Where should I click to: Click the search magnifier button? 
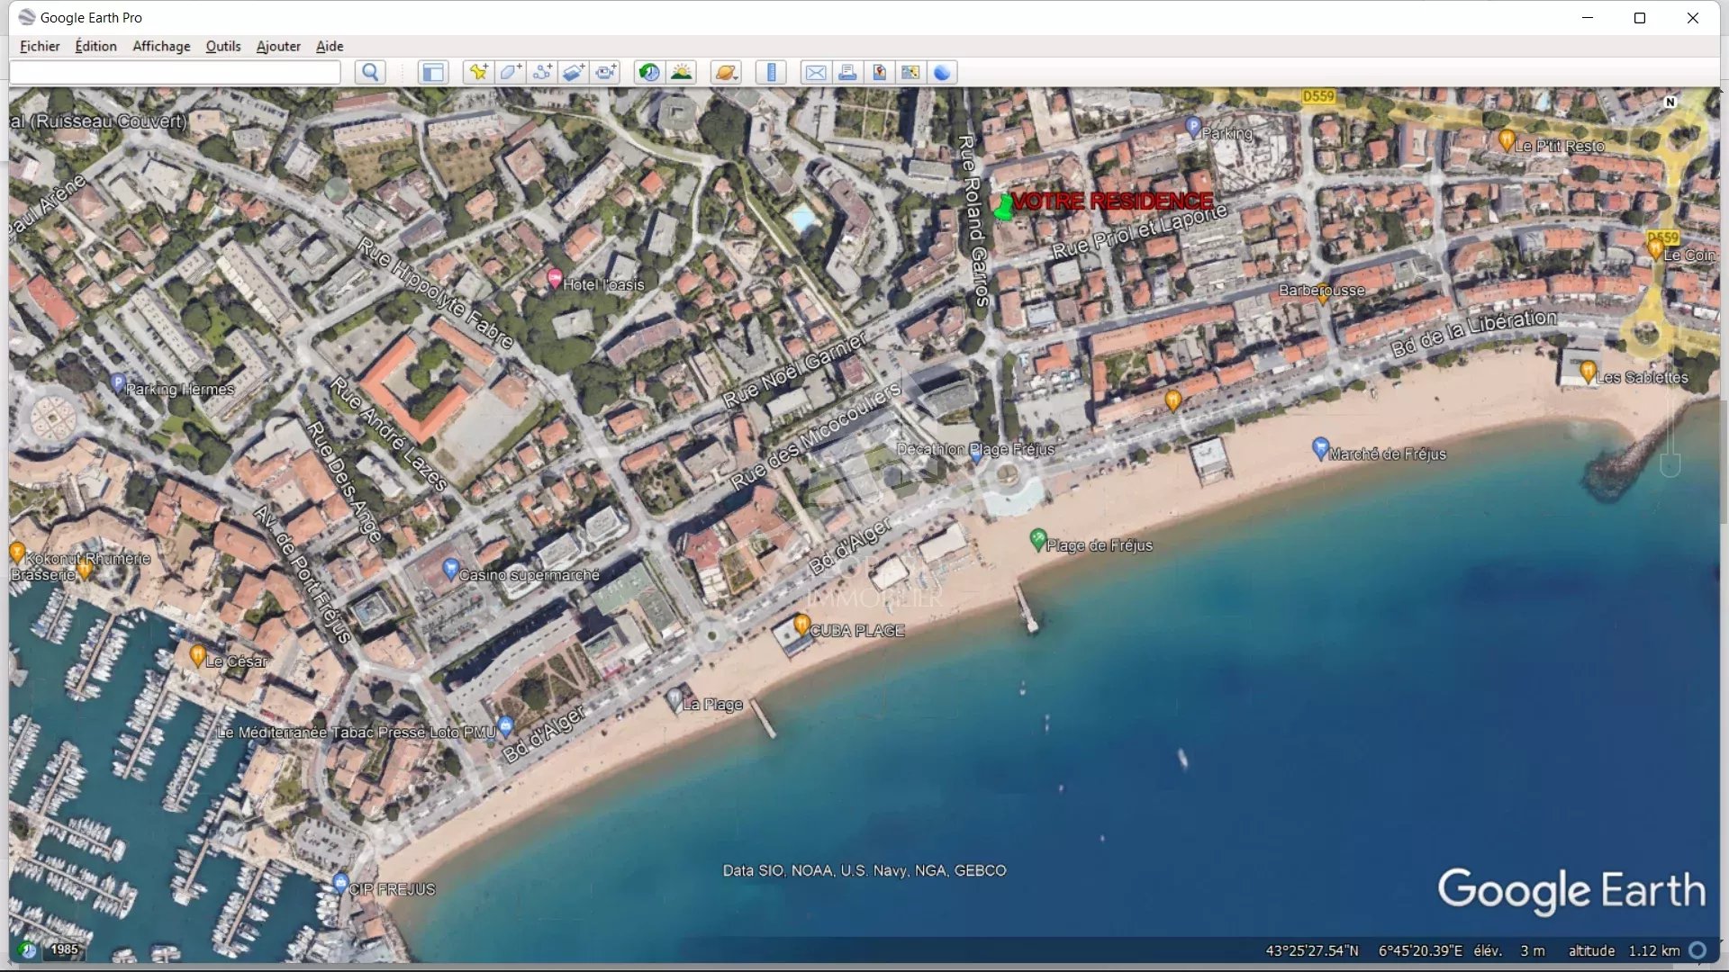[x=370, y=73]
